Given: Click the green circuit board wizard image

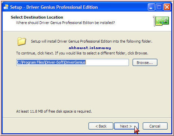Looking at the screenshot, I should pos(161,21).
